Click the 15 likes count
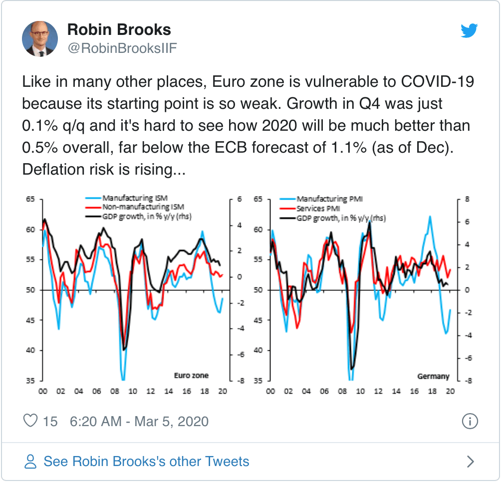The width and height of the screenshot is (502, 485). tap(50, 422)
